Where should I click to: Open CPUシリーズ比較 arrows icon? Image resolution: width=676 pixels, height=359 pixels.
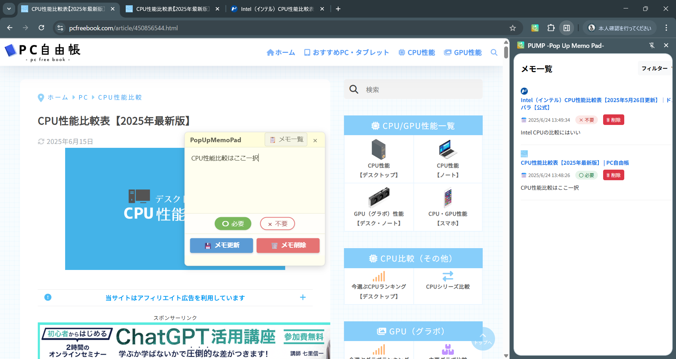click(x=448, y=276)
